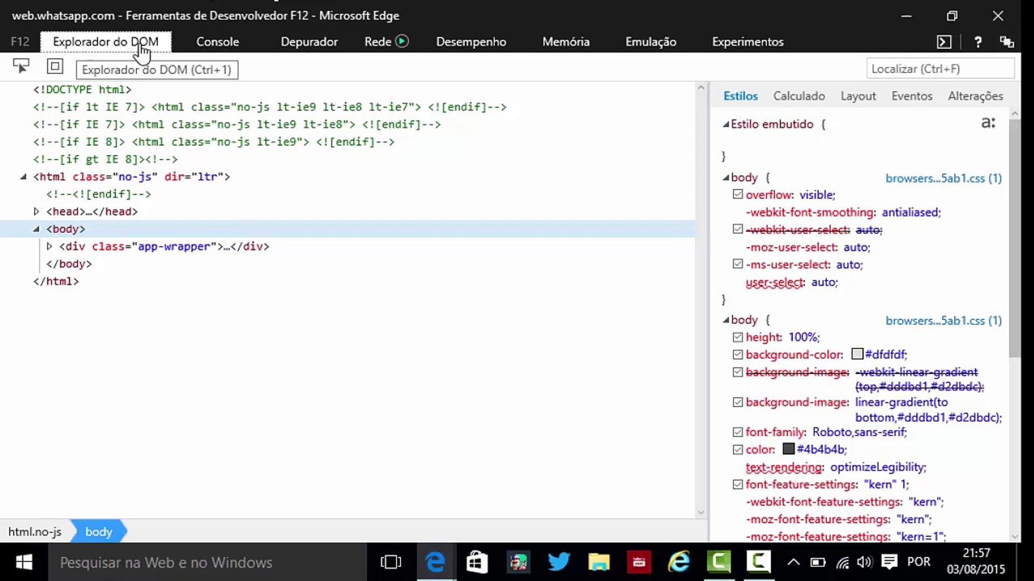Open the pseudo-state 'a:' icon in Estilos
This screenshot has height=581, width=1034.
[x=988, y=123]
